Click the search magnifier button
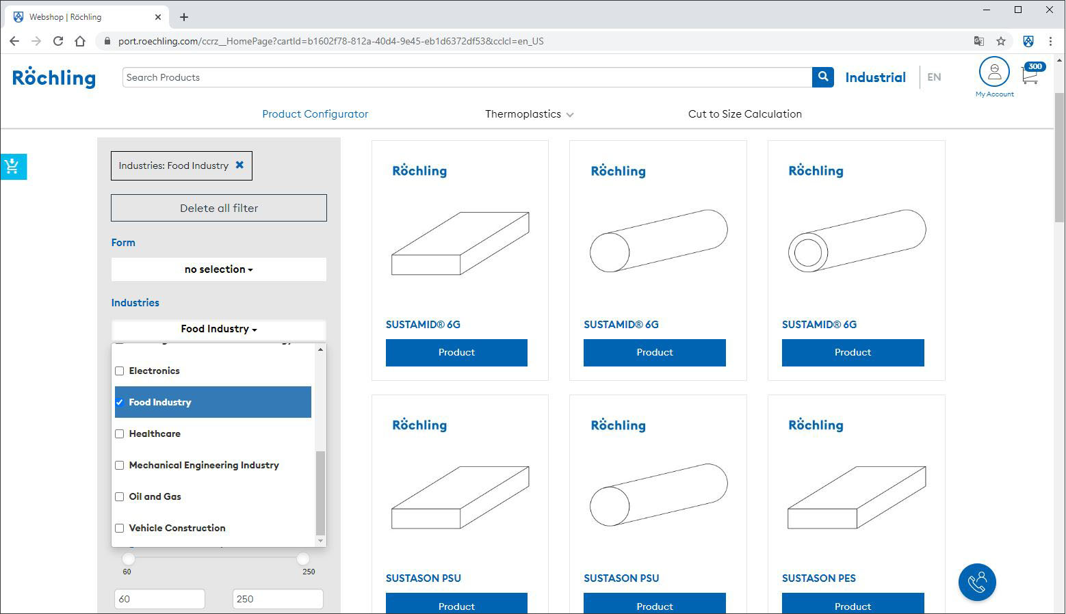 click(823, 77)
